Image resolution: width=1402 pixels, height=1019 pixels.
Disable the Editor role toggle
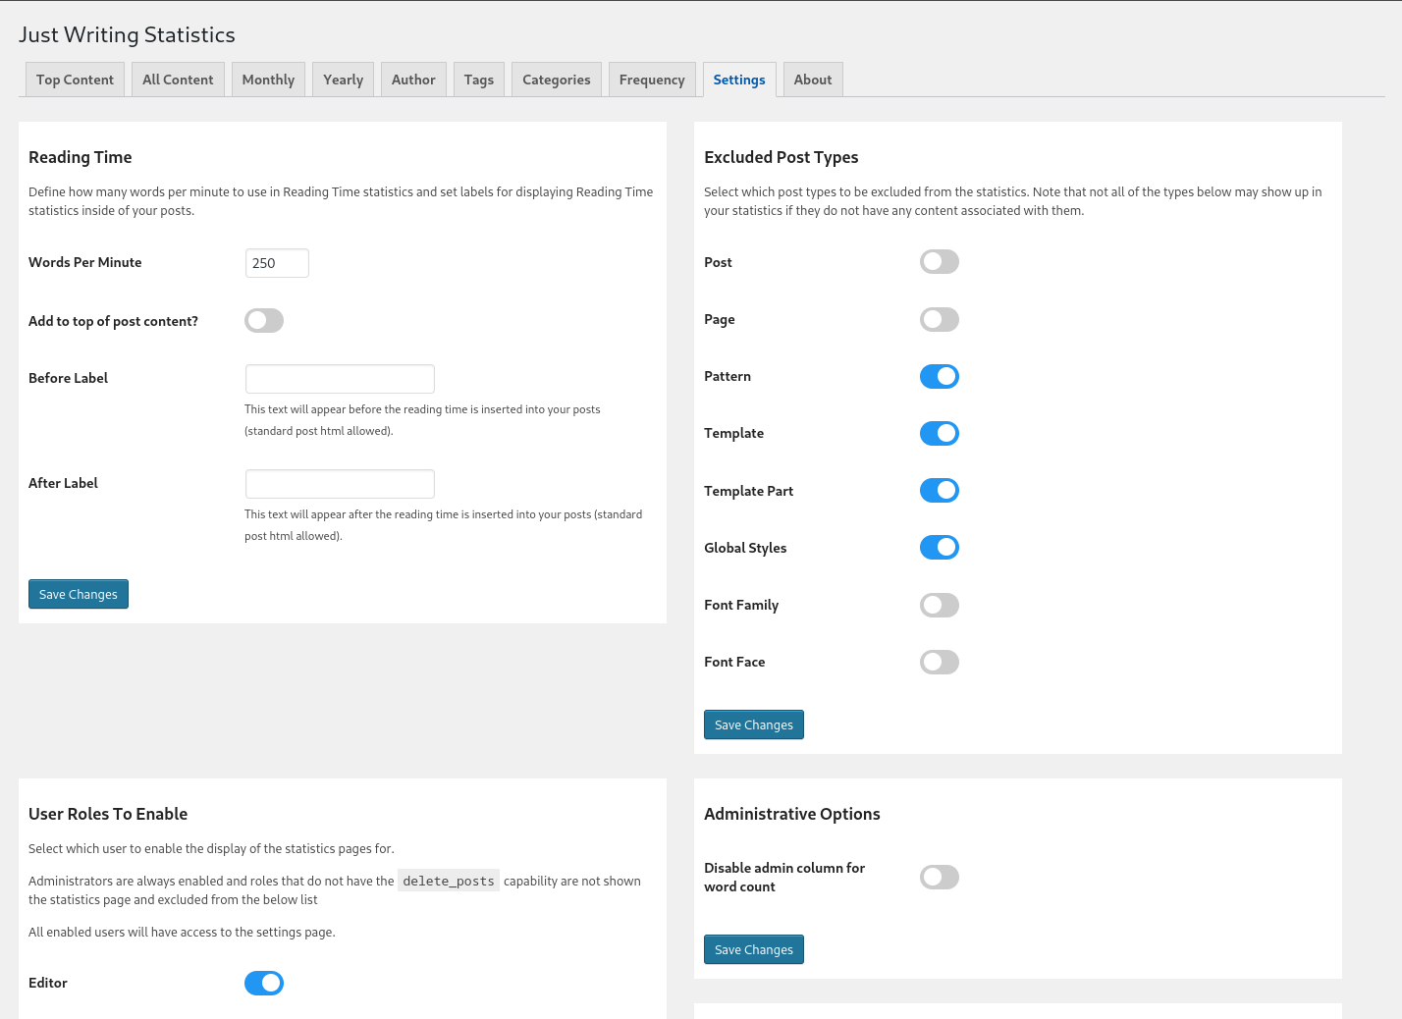264,983
